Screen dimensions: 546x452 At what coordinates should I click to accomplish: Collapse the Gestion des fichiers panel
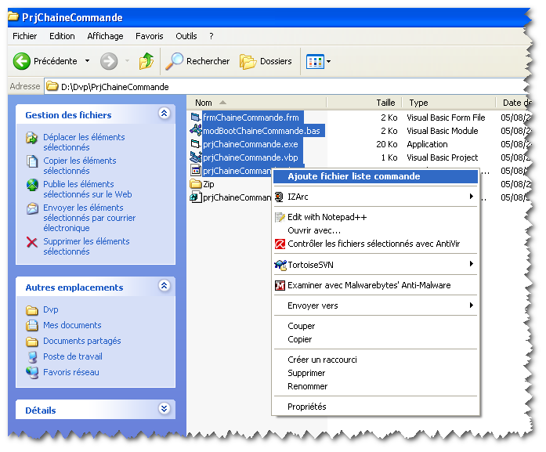164,114
